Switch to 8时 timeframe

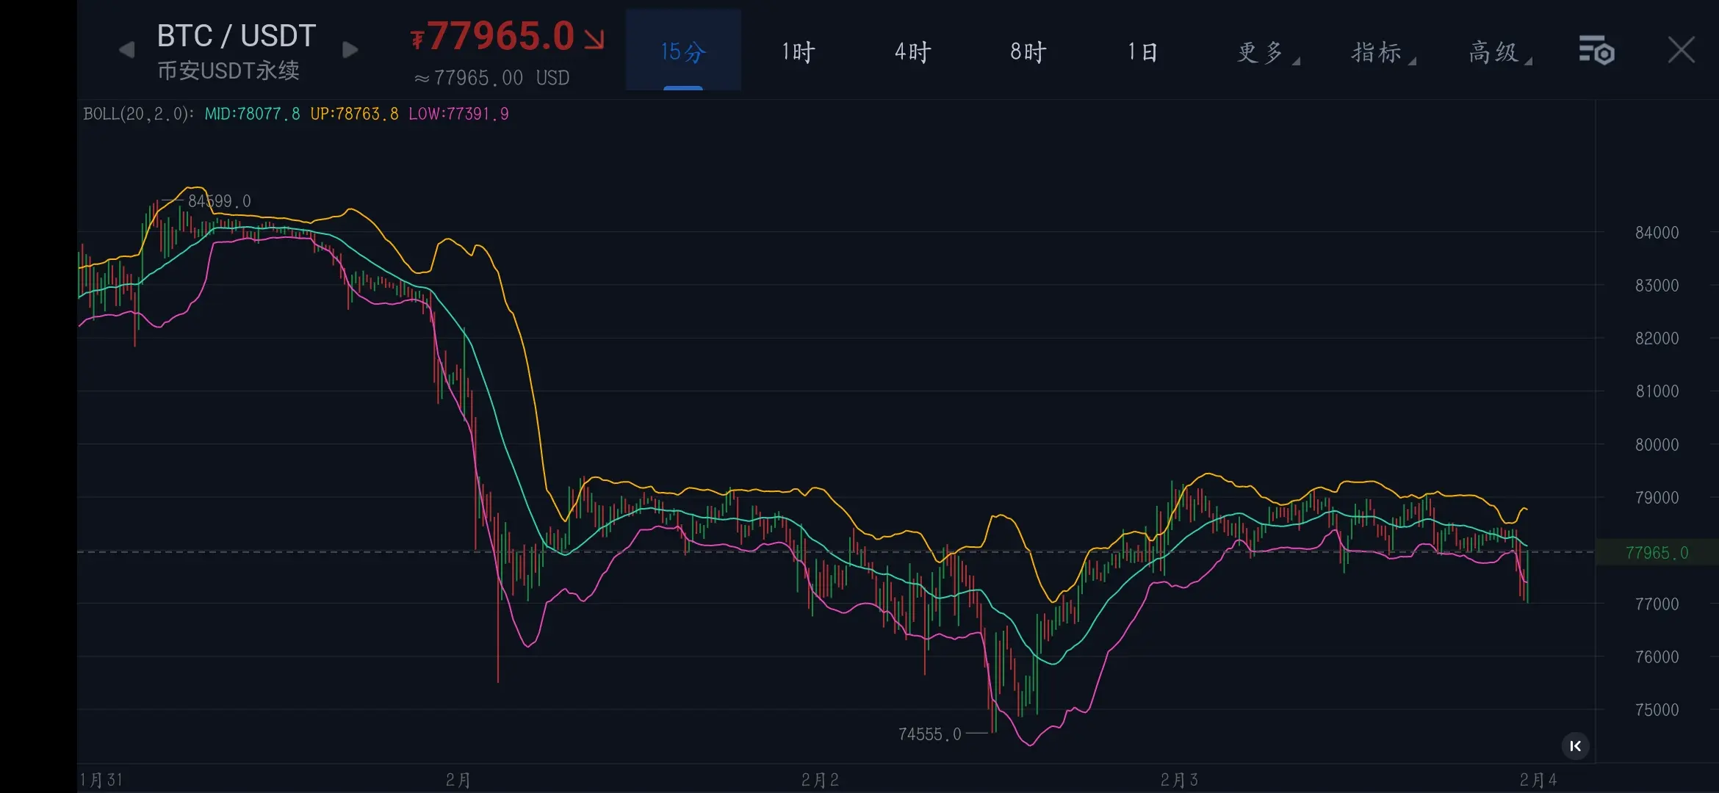click(1028, 51)
